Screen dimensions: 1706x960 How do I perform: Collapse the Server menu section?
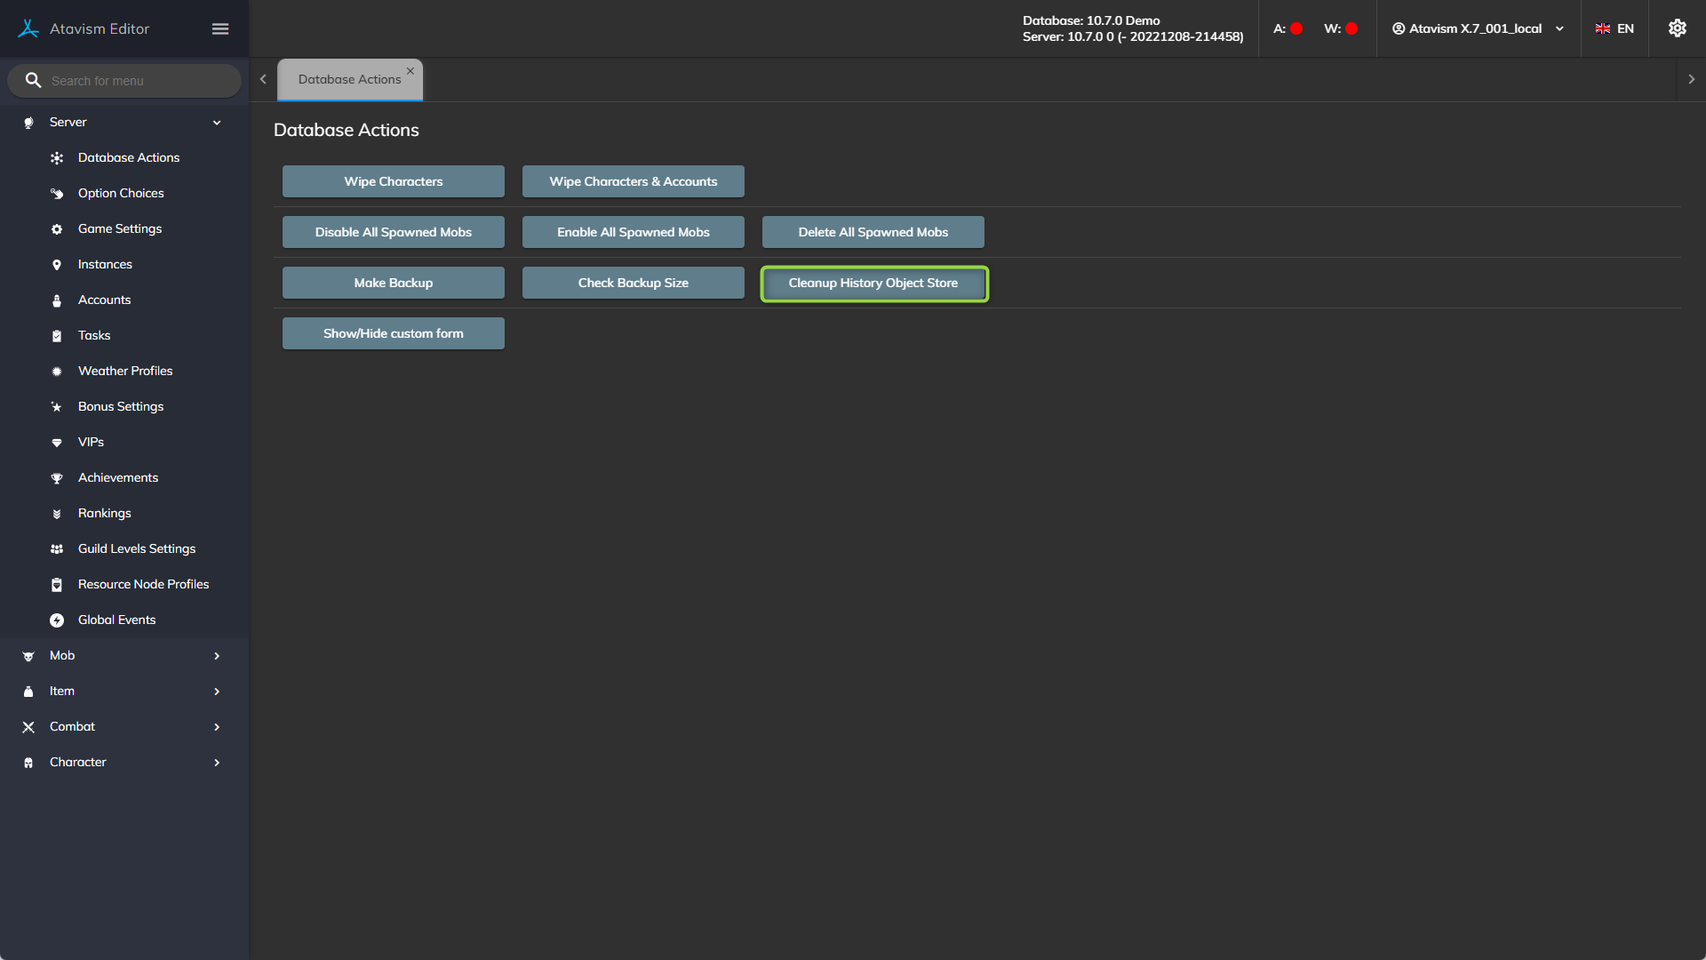(217, 123)
